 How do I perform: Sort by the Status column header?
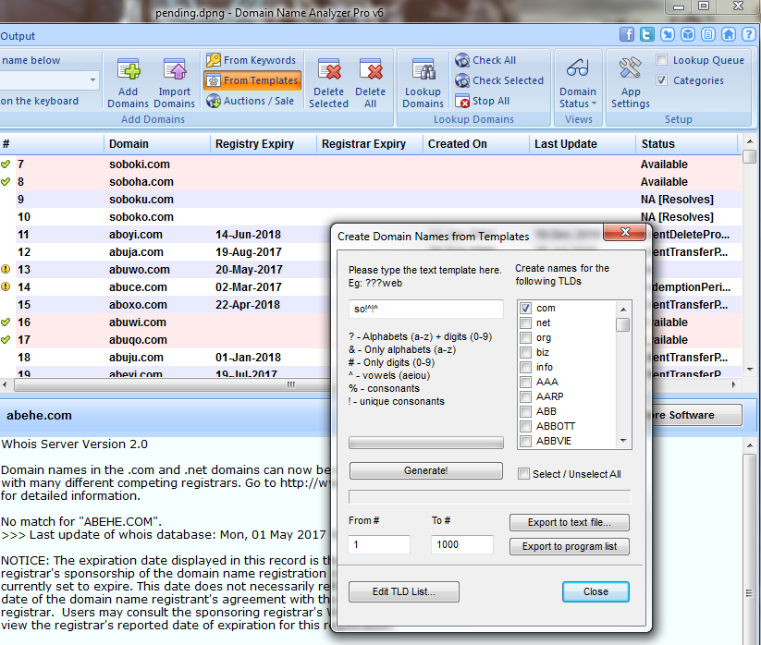pos(686,144)
